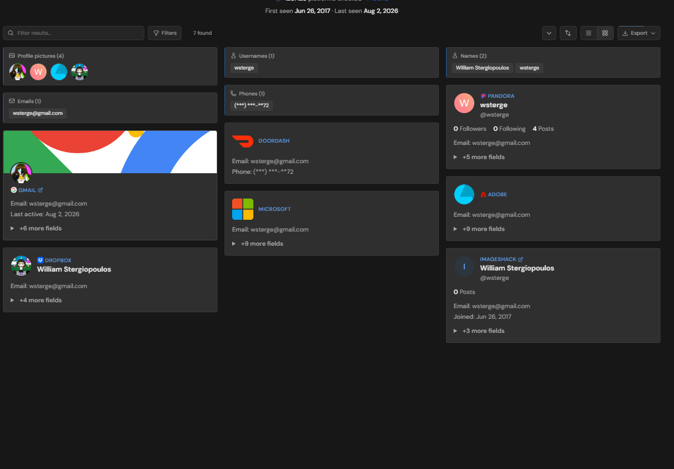Click Dropbox William Stergiopoulos name
The image size is (674, 469).
74,269
